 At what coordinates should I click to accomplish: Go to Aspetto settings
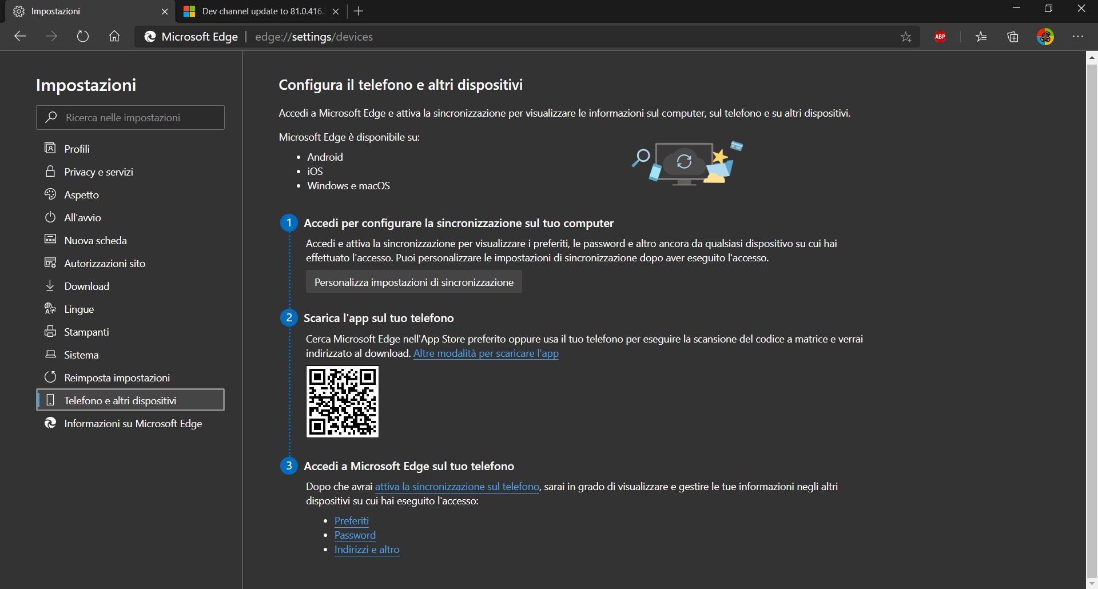coord(130,194)
